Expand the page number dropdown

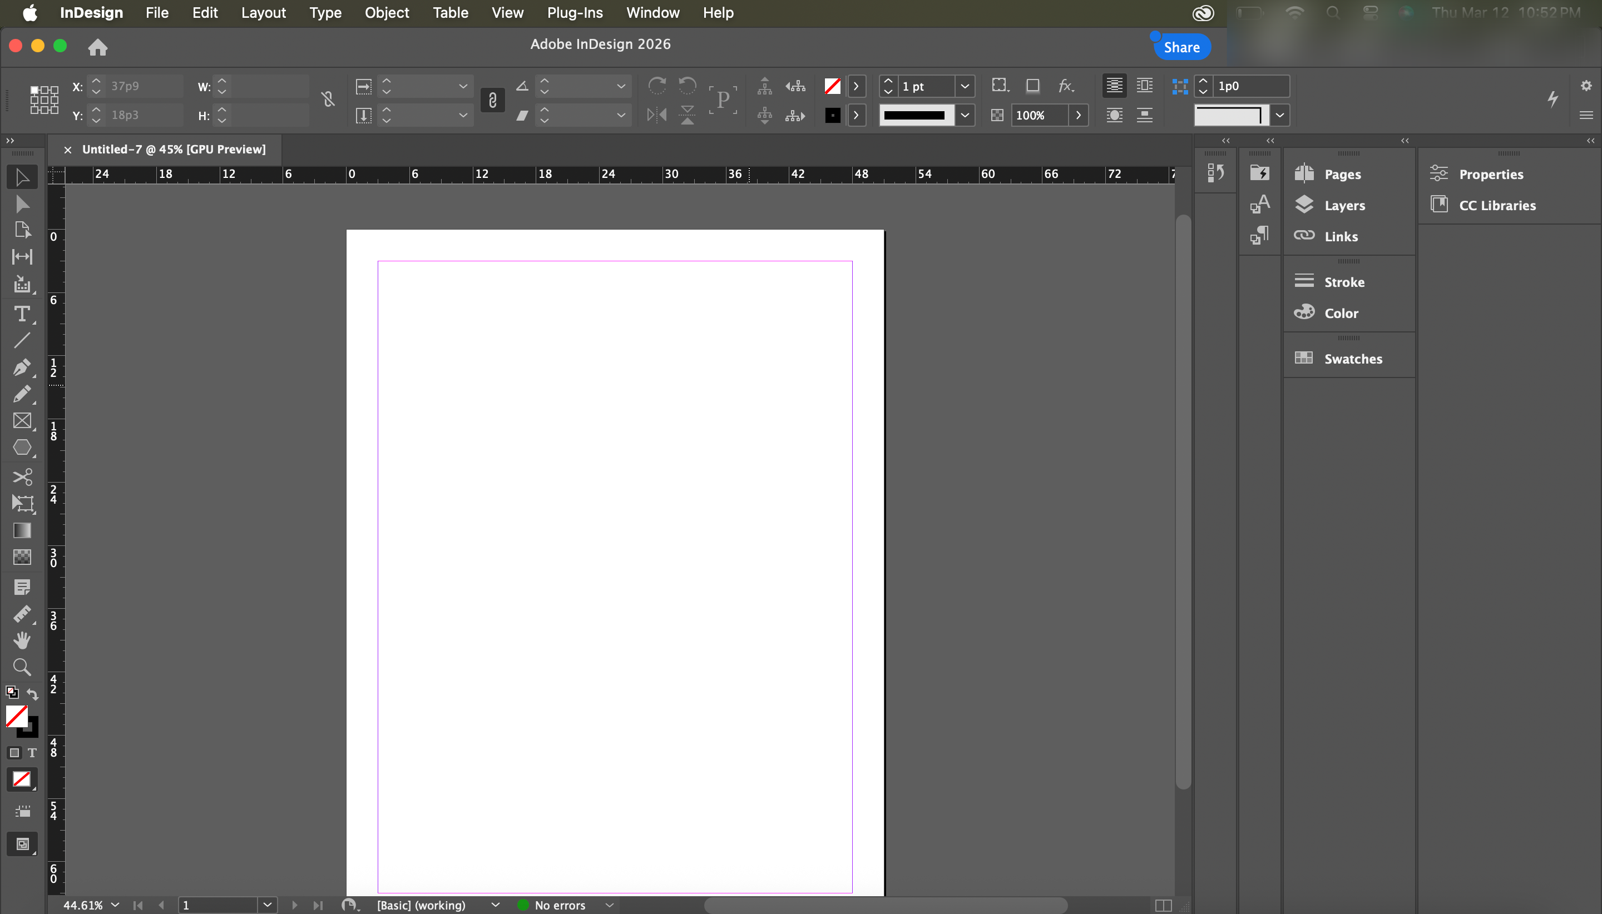pyautogui.click(x=268, y=905)
